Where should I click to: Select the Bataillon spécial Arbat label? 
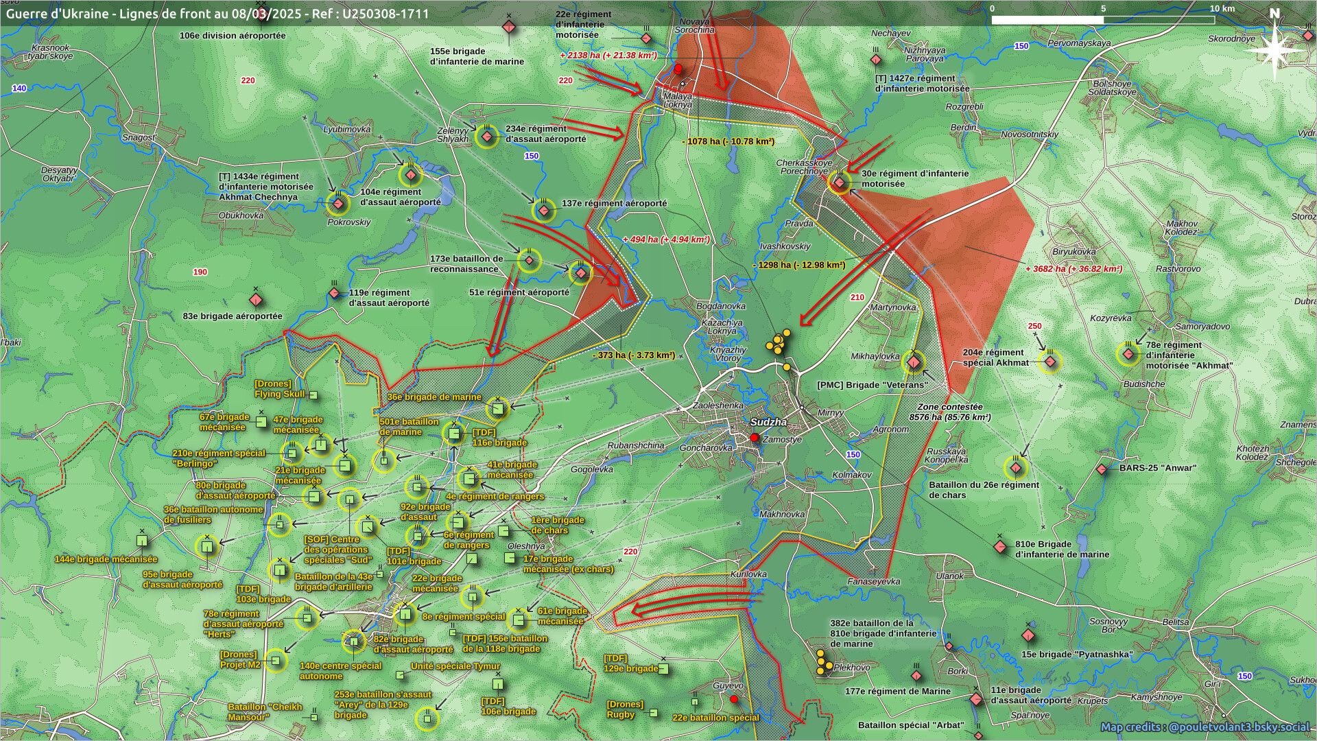pyautogui.click(x=911, y=725)
